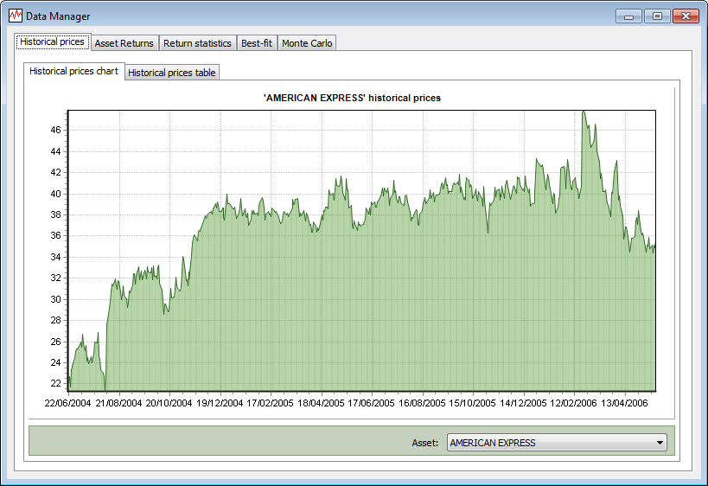Viewport: 708px width, 486px height.
Task: Click the 18/04/2005 date axis label
Action: (x=321, y=403)
